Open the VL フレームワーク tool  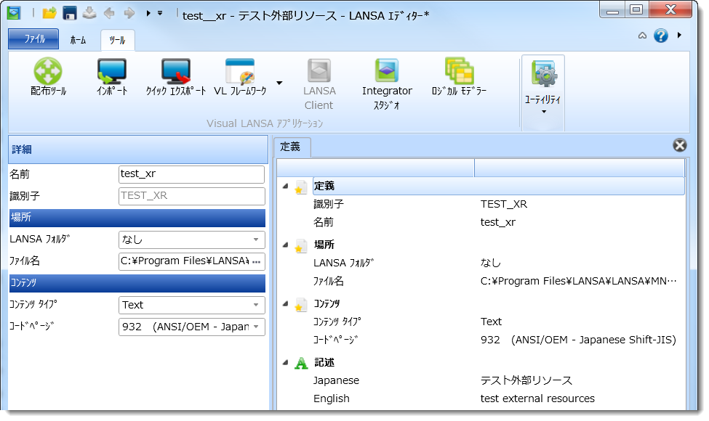pyautogui.click(x=240, y=77)
